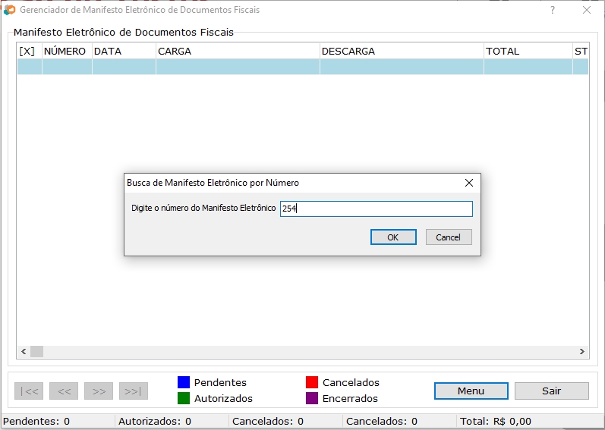Sort by the NÚMERO column header
Image resolution: width=605 pixels, height=430 pixels.
(x=65, y=52)
